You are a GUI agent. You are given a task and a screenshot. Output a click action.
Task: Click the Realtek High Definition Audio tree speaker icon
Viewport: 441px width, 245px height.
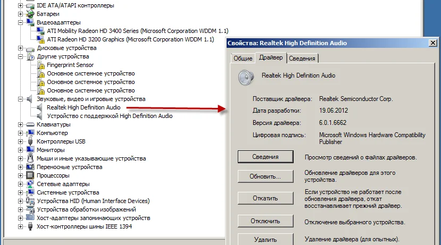[40, 107]
